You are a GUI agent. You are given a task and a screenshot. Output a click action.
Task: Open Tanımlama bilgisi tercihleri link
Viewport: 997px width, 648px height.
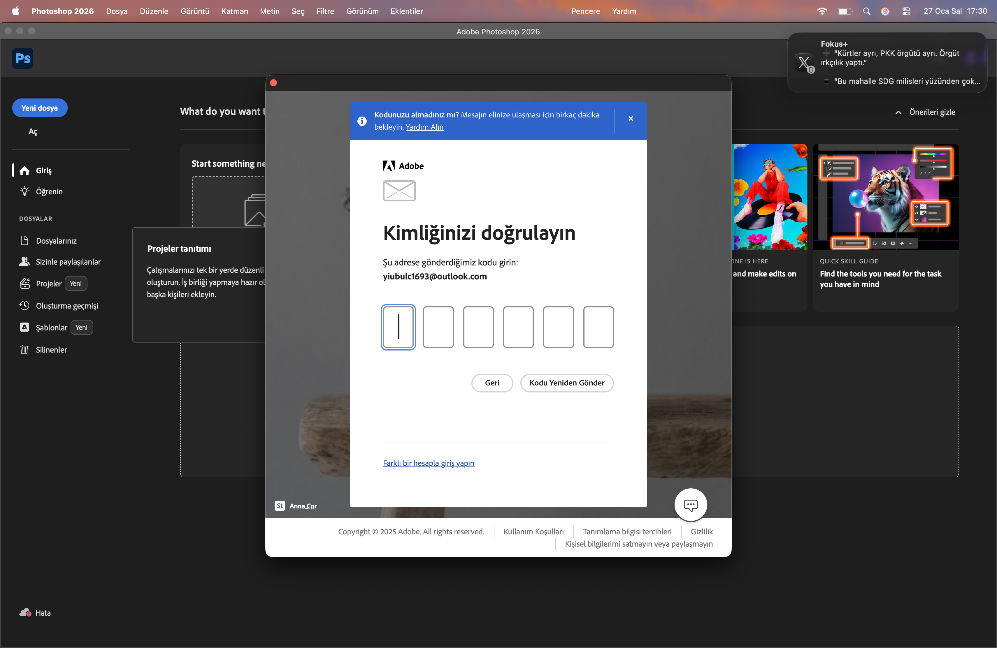tap(627, 532)
